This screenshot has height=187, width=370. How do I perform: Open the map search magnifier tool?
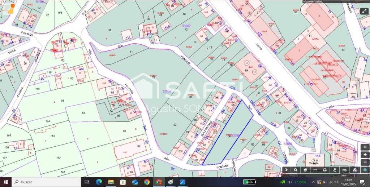(x=296, y=170)
